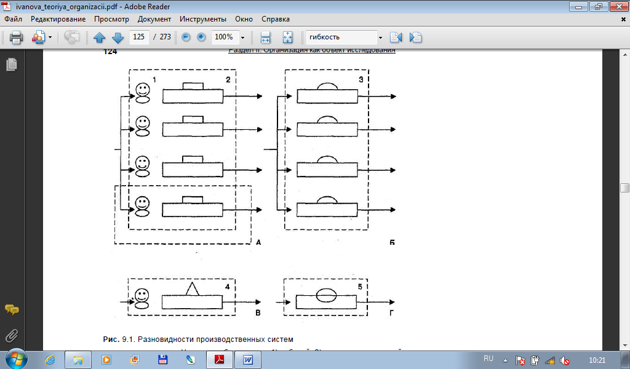This screenshot has height=369, width=630.
Task: Minimize the Adobe Reader window
Action: [x=578, y=6]
